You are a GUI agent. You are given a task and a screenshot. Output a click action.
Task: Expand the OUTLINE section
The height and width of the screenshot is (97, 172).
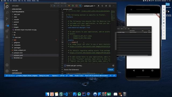tap(15, 71)
